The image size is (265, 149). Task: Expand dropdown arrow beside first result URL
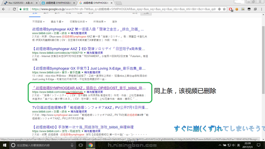[69, 33]
